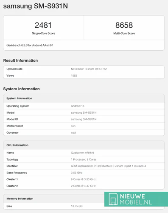
Task: Click the 'samsung SM-S931N' page title
Action: pyautogui.click(x=36, y=6)
